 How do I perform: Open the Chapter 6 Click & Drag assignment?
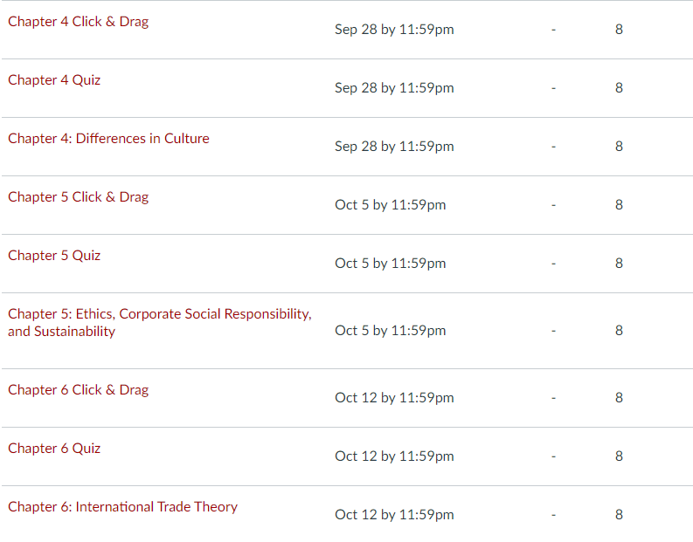click(x=79, y=390)
